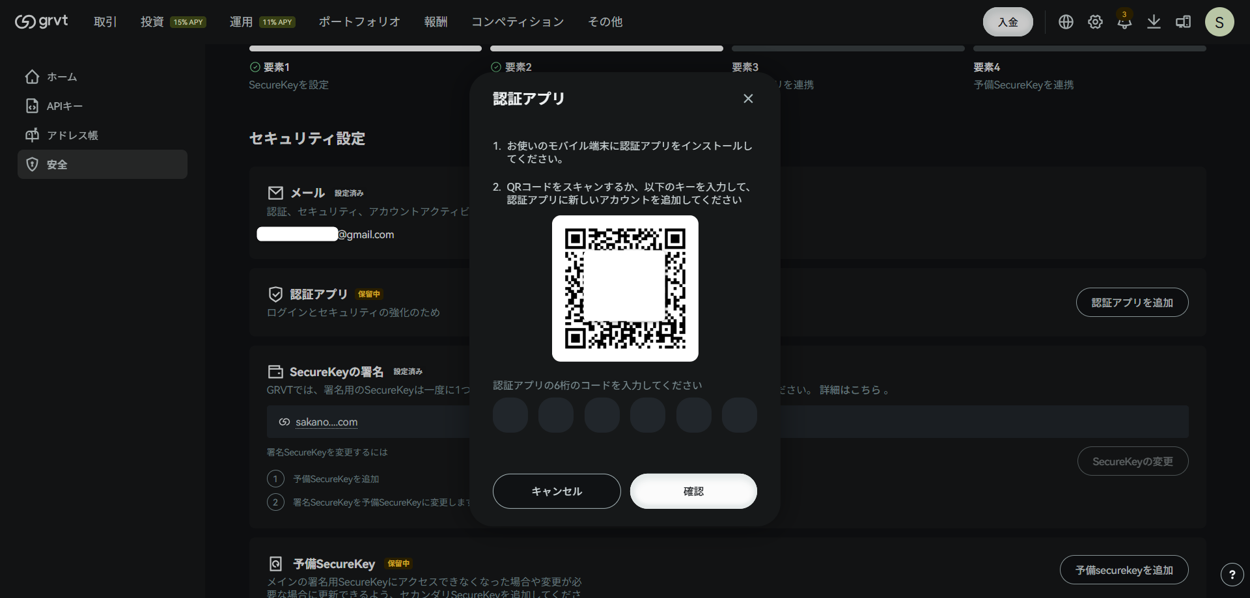
Task: Expand the その他 menu
Action: (605, 21)
